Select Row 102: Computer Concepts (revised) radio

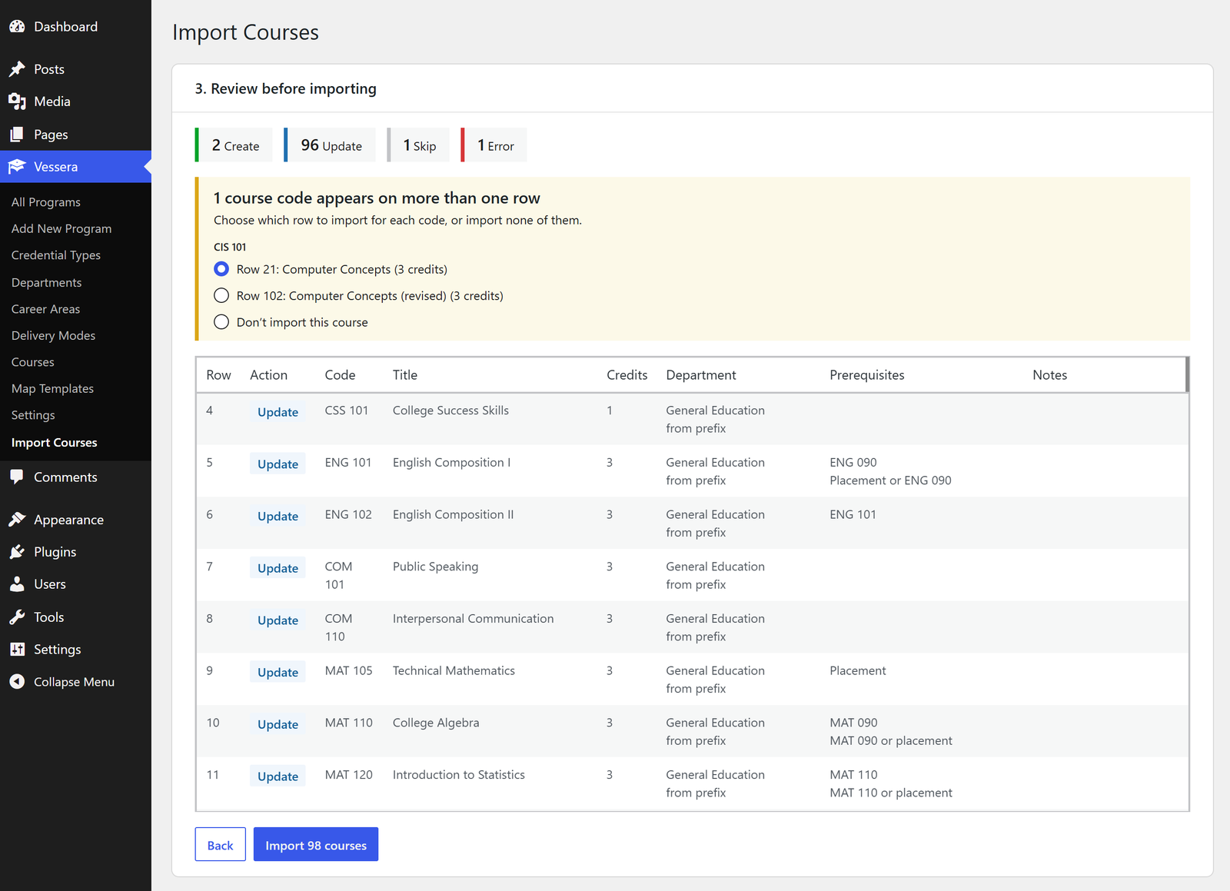click(x=221, y=295)
